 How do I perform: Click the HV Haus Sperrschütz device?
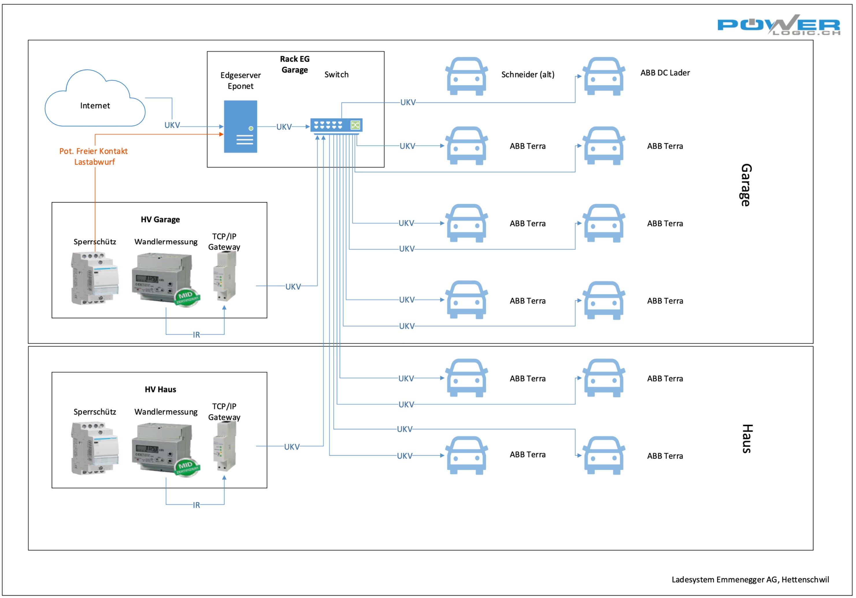click(x=95, y=448)
